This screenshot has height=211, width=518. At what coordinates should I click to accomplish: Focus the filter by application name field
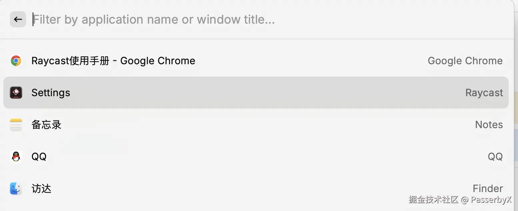(x=153, y=19)
